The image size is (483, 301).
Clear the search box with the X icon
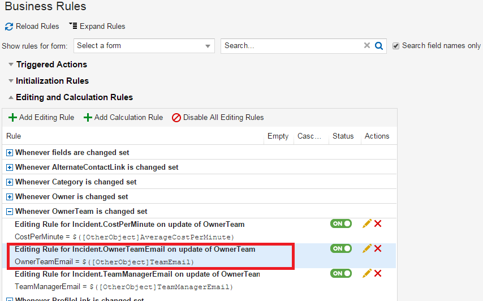[x=367, y=46]
